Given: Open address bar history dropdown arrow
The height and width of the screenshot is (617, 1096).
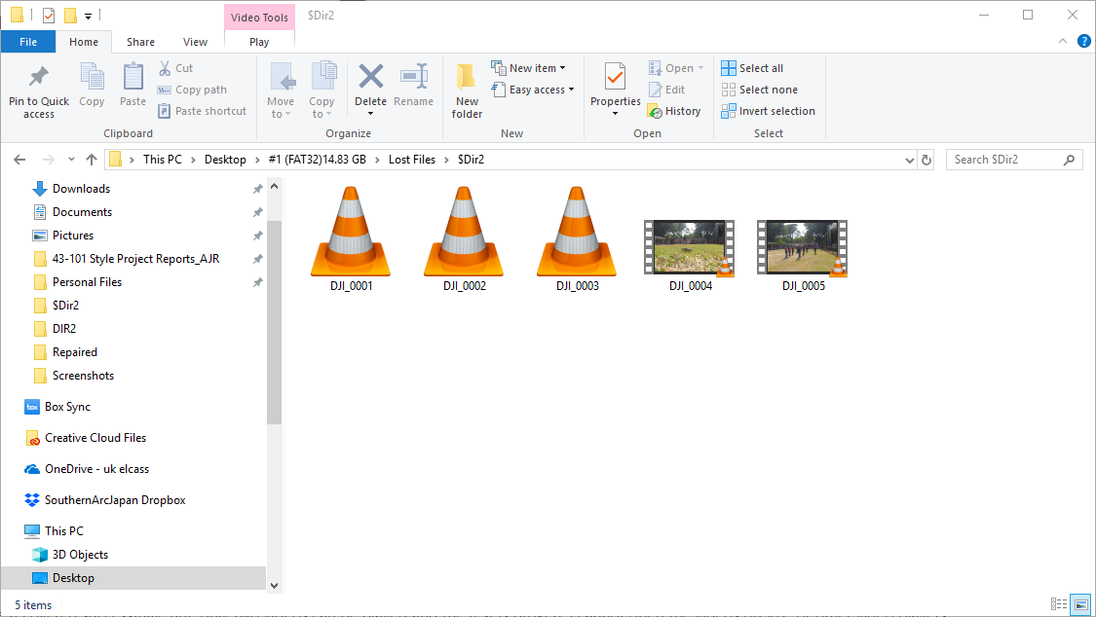Looking at the screenshot, I should (910, 160).
